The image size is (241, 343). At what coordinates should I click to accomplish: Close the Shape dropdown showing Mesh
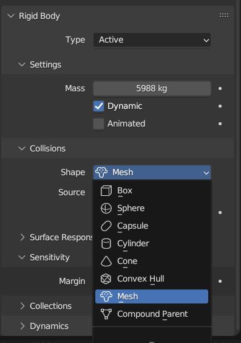click(152, 172)
